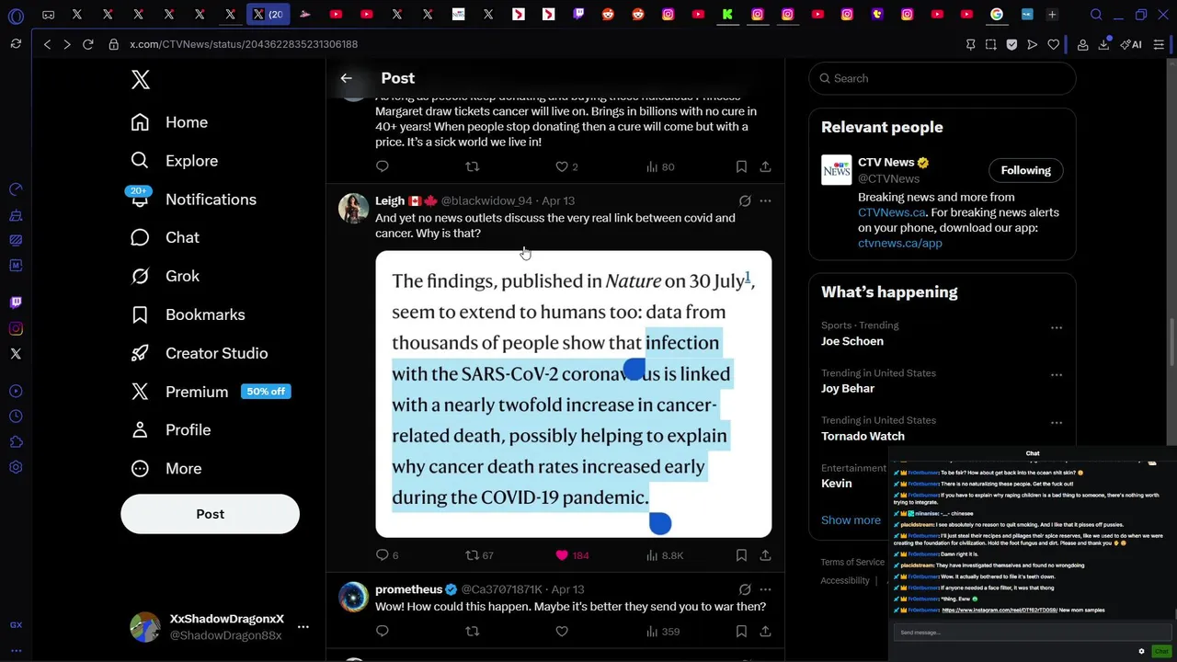This screenshot has width=1177, height=662.
Task: Click the Search field on X
Action: [942, 78]
